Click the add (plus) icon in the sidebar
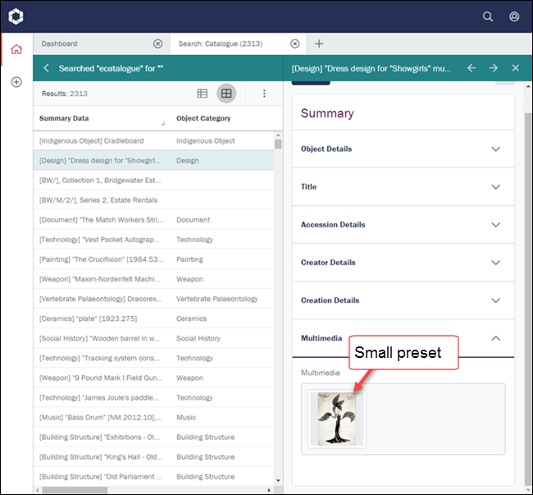Viewport: 533px width, 495px height. 16,82
